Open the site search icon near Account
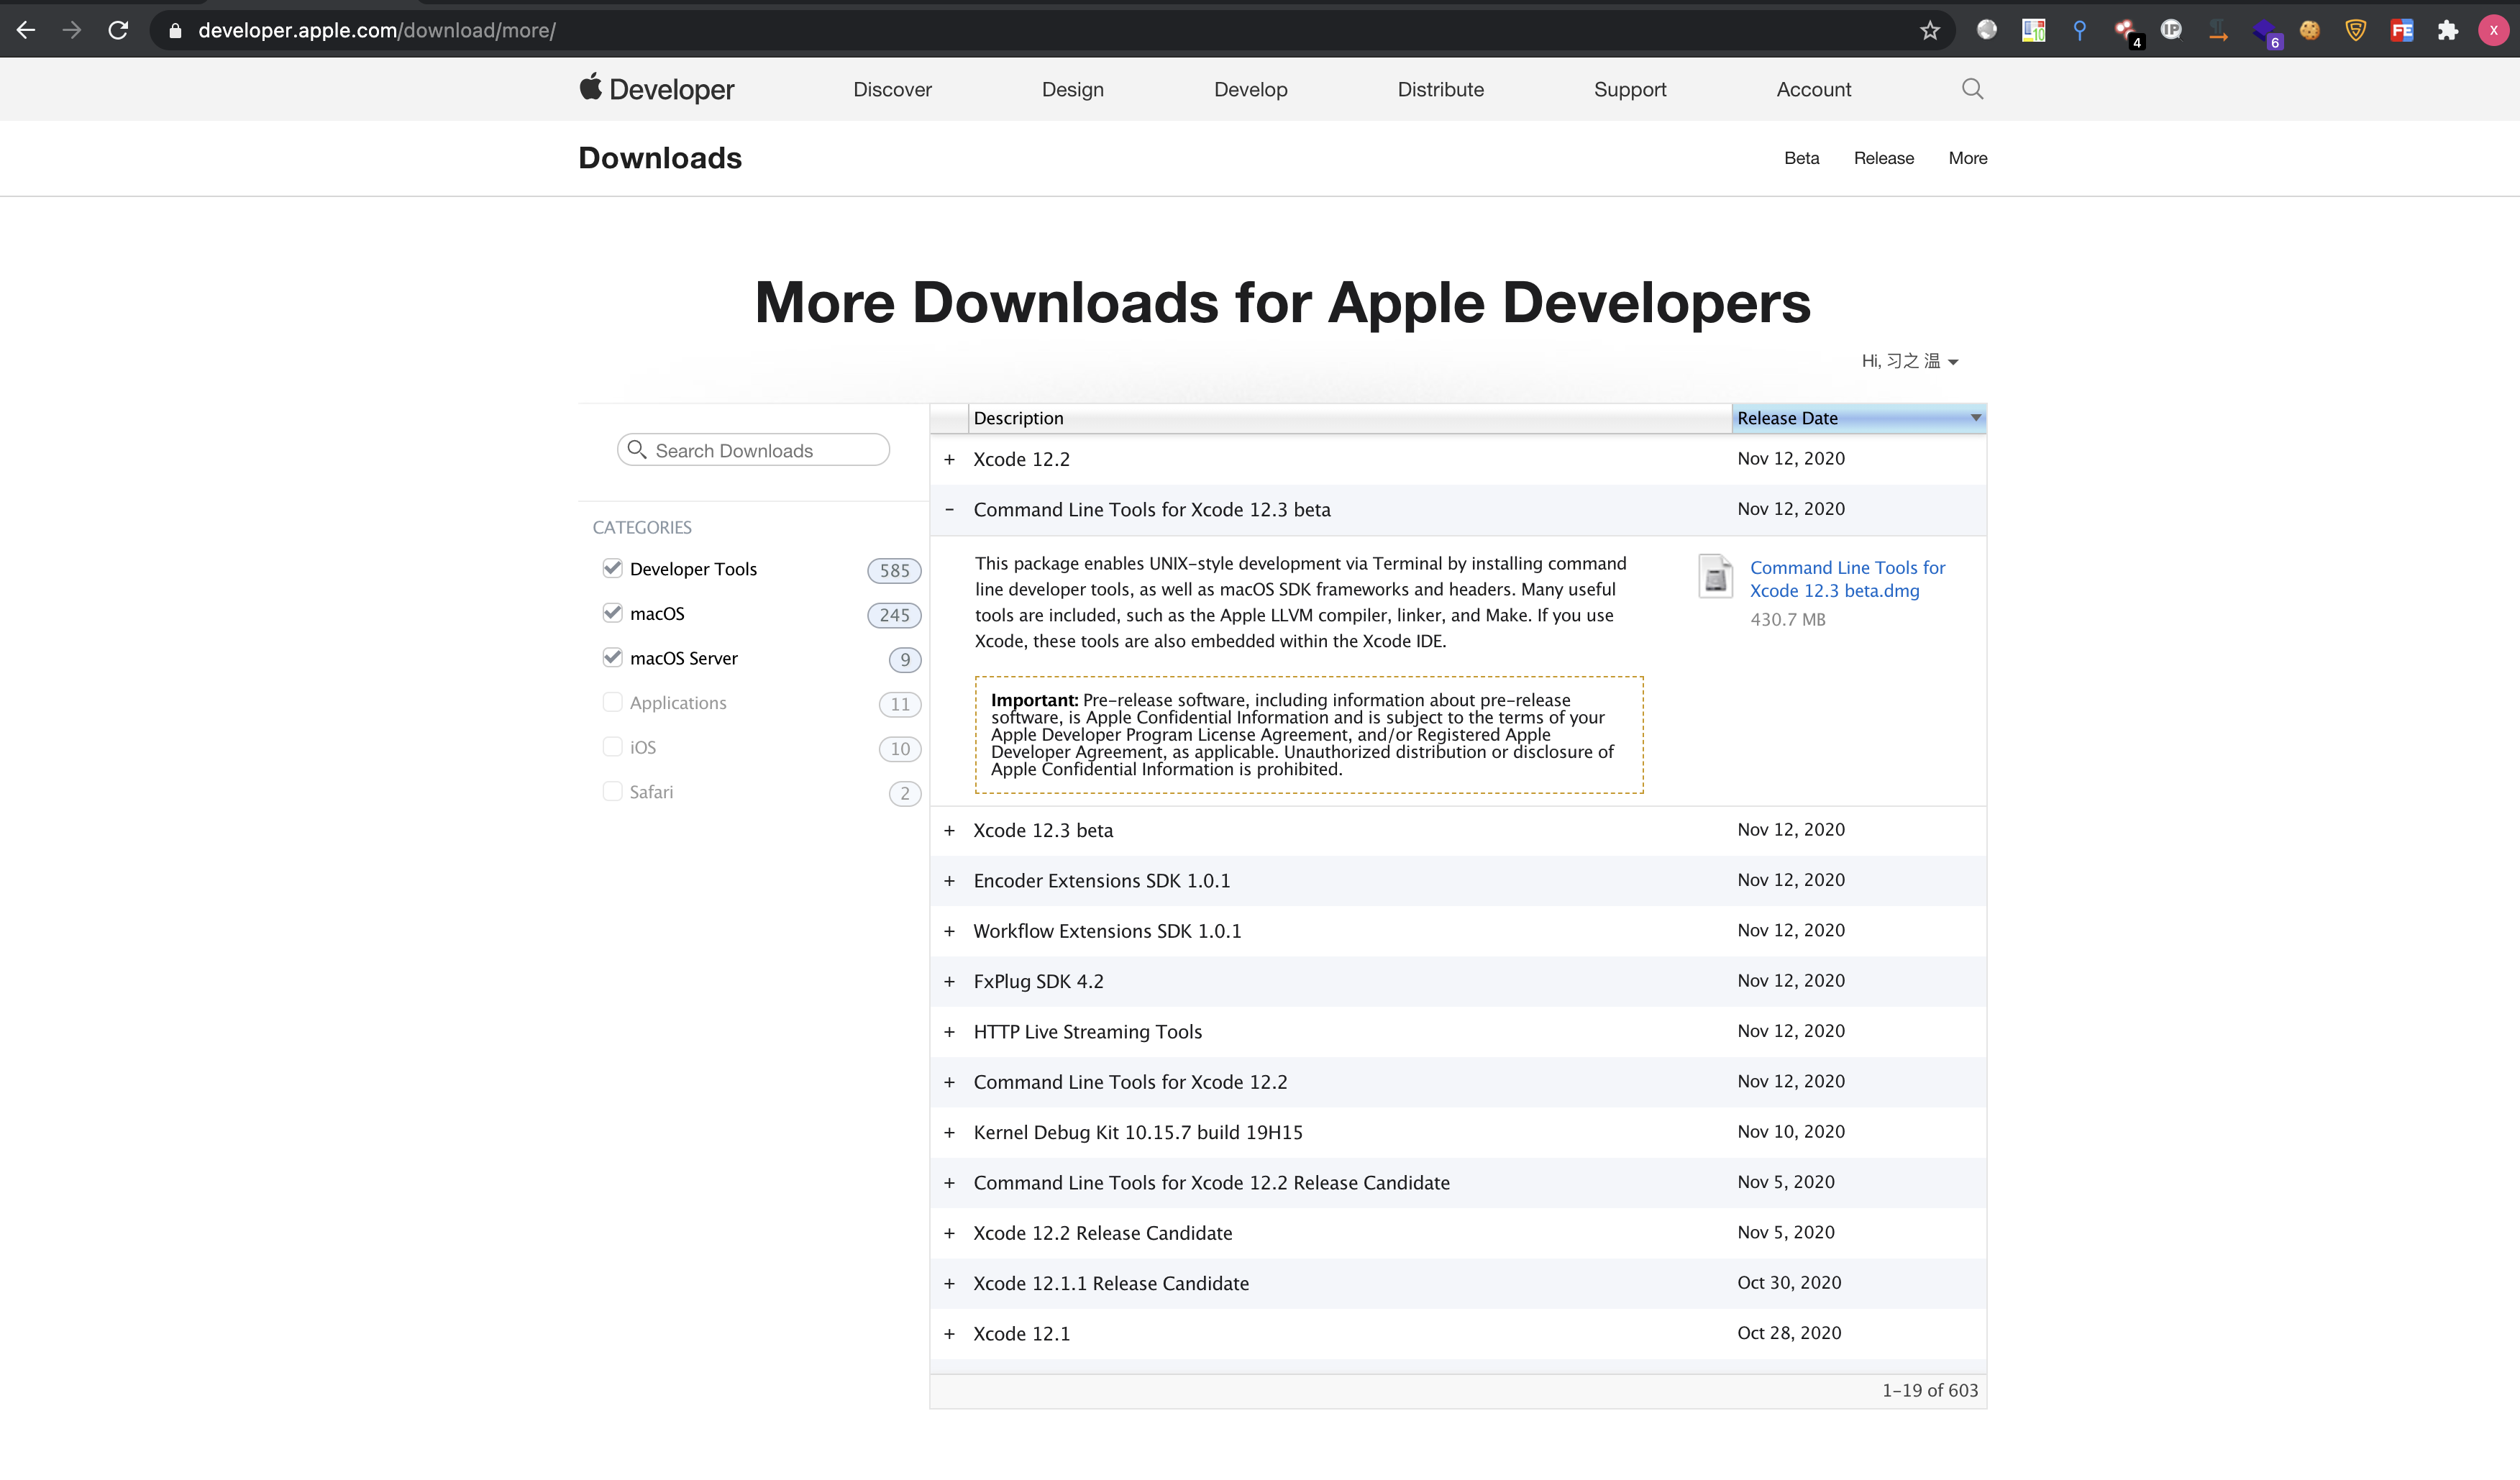The width and height of the screenshot is (2520, 1480). [1971, 89]
